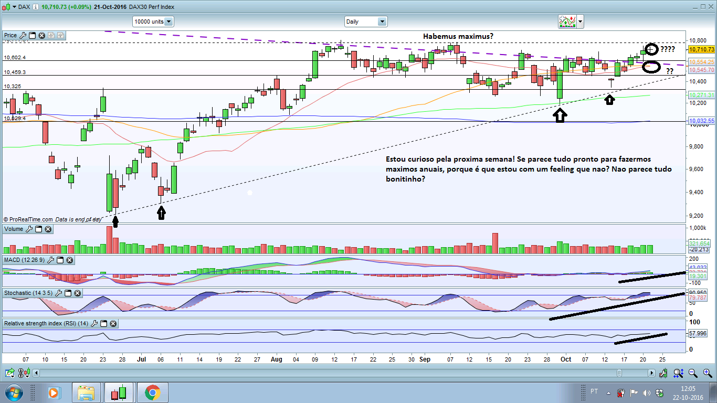Screen dimensions: 717x403
Task: Click the Price panel label
Action: click(10, 36)
